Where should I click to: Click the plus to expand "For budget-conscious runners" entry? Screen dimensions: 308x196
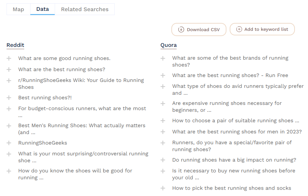[9, 108]
